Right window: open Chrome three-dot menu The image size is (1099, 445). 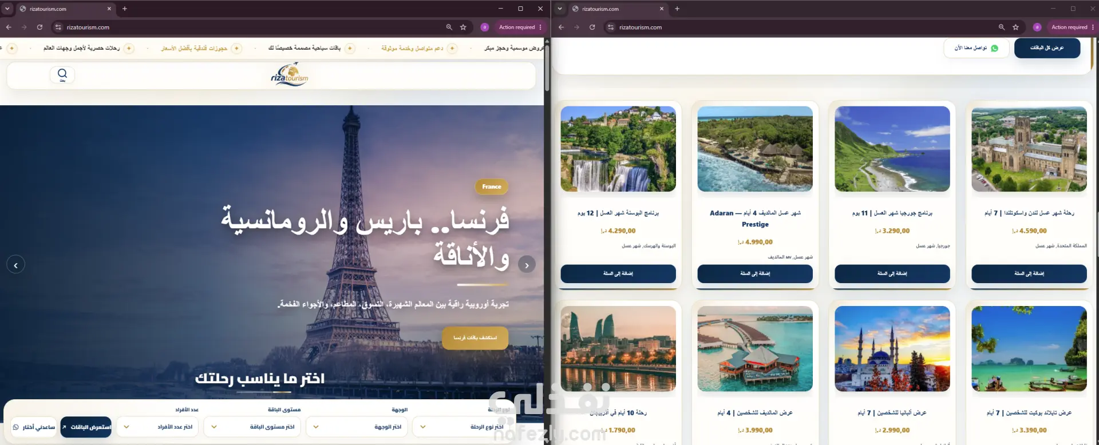pyautogui.click(x=1093, y=27)
